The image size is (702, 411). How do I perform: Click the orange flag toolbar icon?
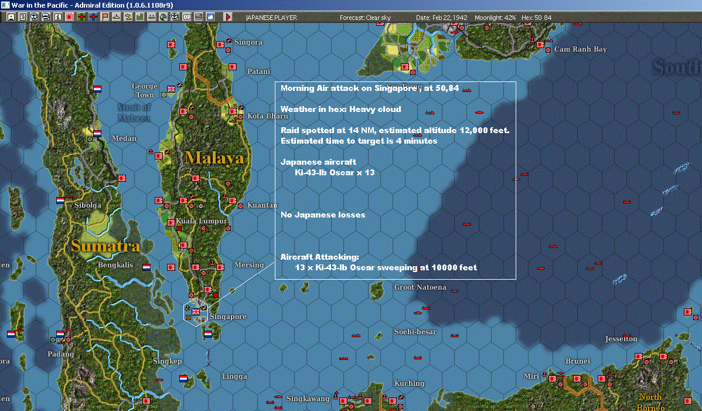104,17
